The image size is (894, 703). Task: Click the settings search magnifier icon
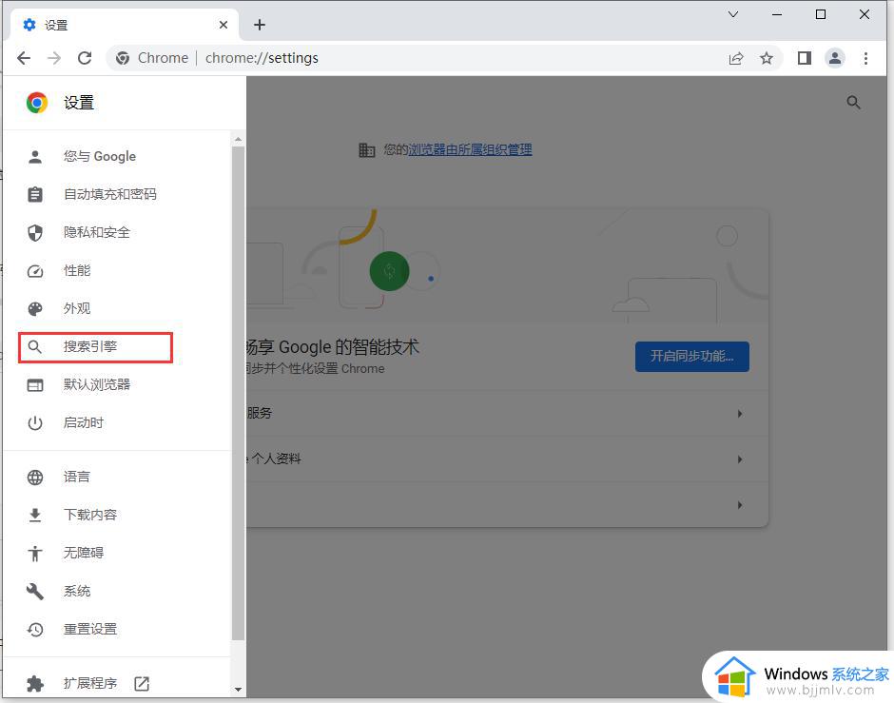853,102
